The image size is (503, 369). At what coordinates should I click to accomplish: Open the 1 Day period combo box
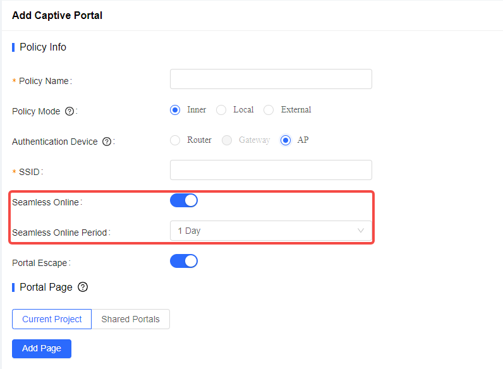[x=270, y=231]
